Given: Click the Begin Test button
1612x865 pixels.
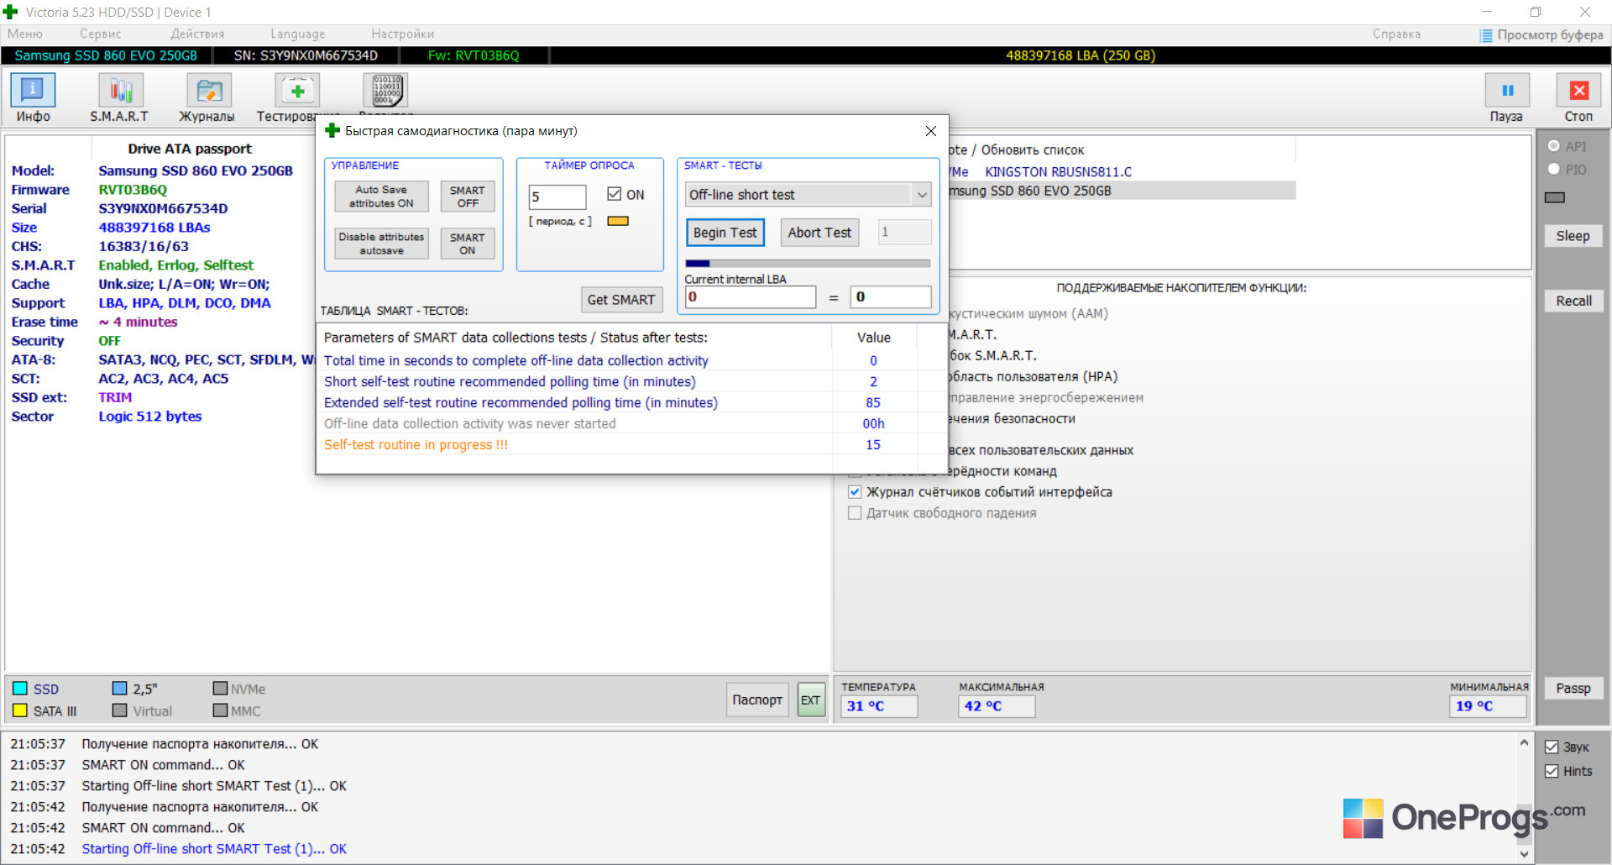Looking at the screenshot, I should [725, 233].
